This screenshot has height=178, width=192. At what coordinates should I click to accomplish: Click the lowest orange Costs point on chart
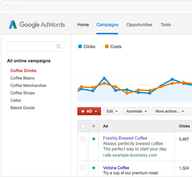pos(127,93)
